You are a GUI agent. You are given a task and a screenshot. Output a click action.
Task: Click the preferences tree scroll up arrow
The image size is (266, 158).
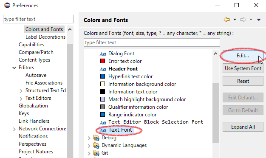pos(70,29)
